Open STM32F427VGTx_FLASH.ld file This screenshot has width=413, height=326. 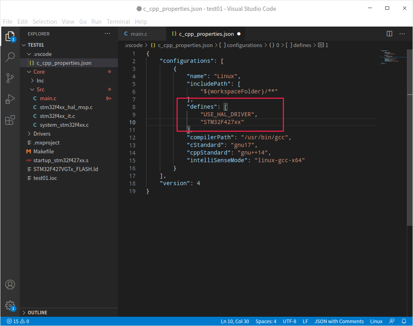(69, 169)
